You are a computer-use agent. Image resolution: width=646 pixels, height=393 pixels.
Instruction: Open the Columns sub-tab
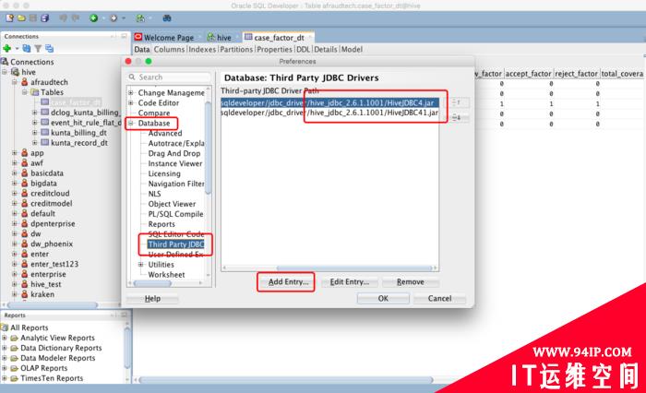pyautogui.click(x=169, y=50)
